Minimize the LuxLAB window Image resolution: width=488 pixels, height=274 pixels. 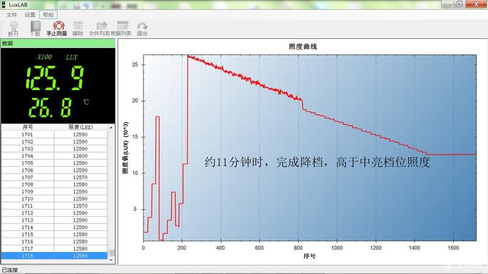(x=448, y=4)
